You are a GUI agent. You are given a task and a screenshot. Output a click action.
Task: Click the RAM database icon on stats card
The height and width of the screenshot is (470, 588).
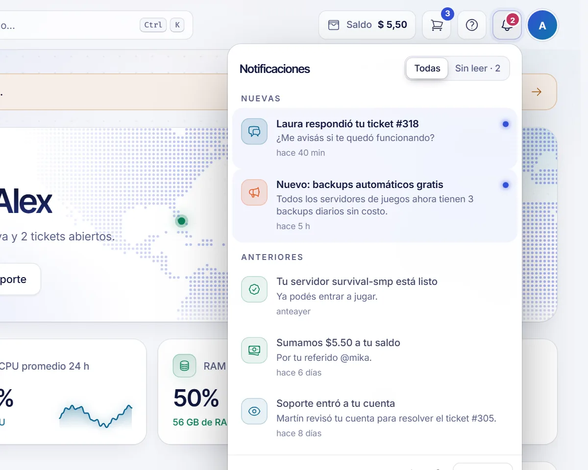point(185,366)
